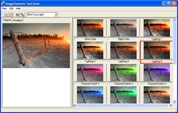Viewport: 178px width, 113px height.
Task: Click the horizontal scrollbar right arrow
Action: (171, 105)
